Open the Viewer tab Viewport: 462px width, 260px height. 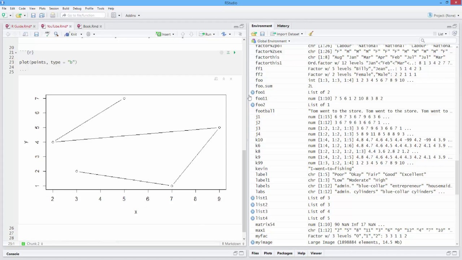click(x=316, y=253)
